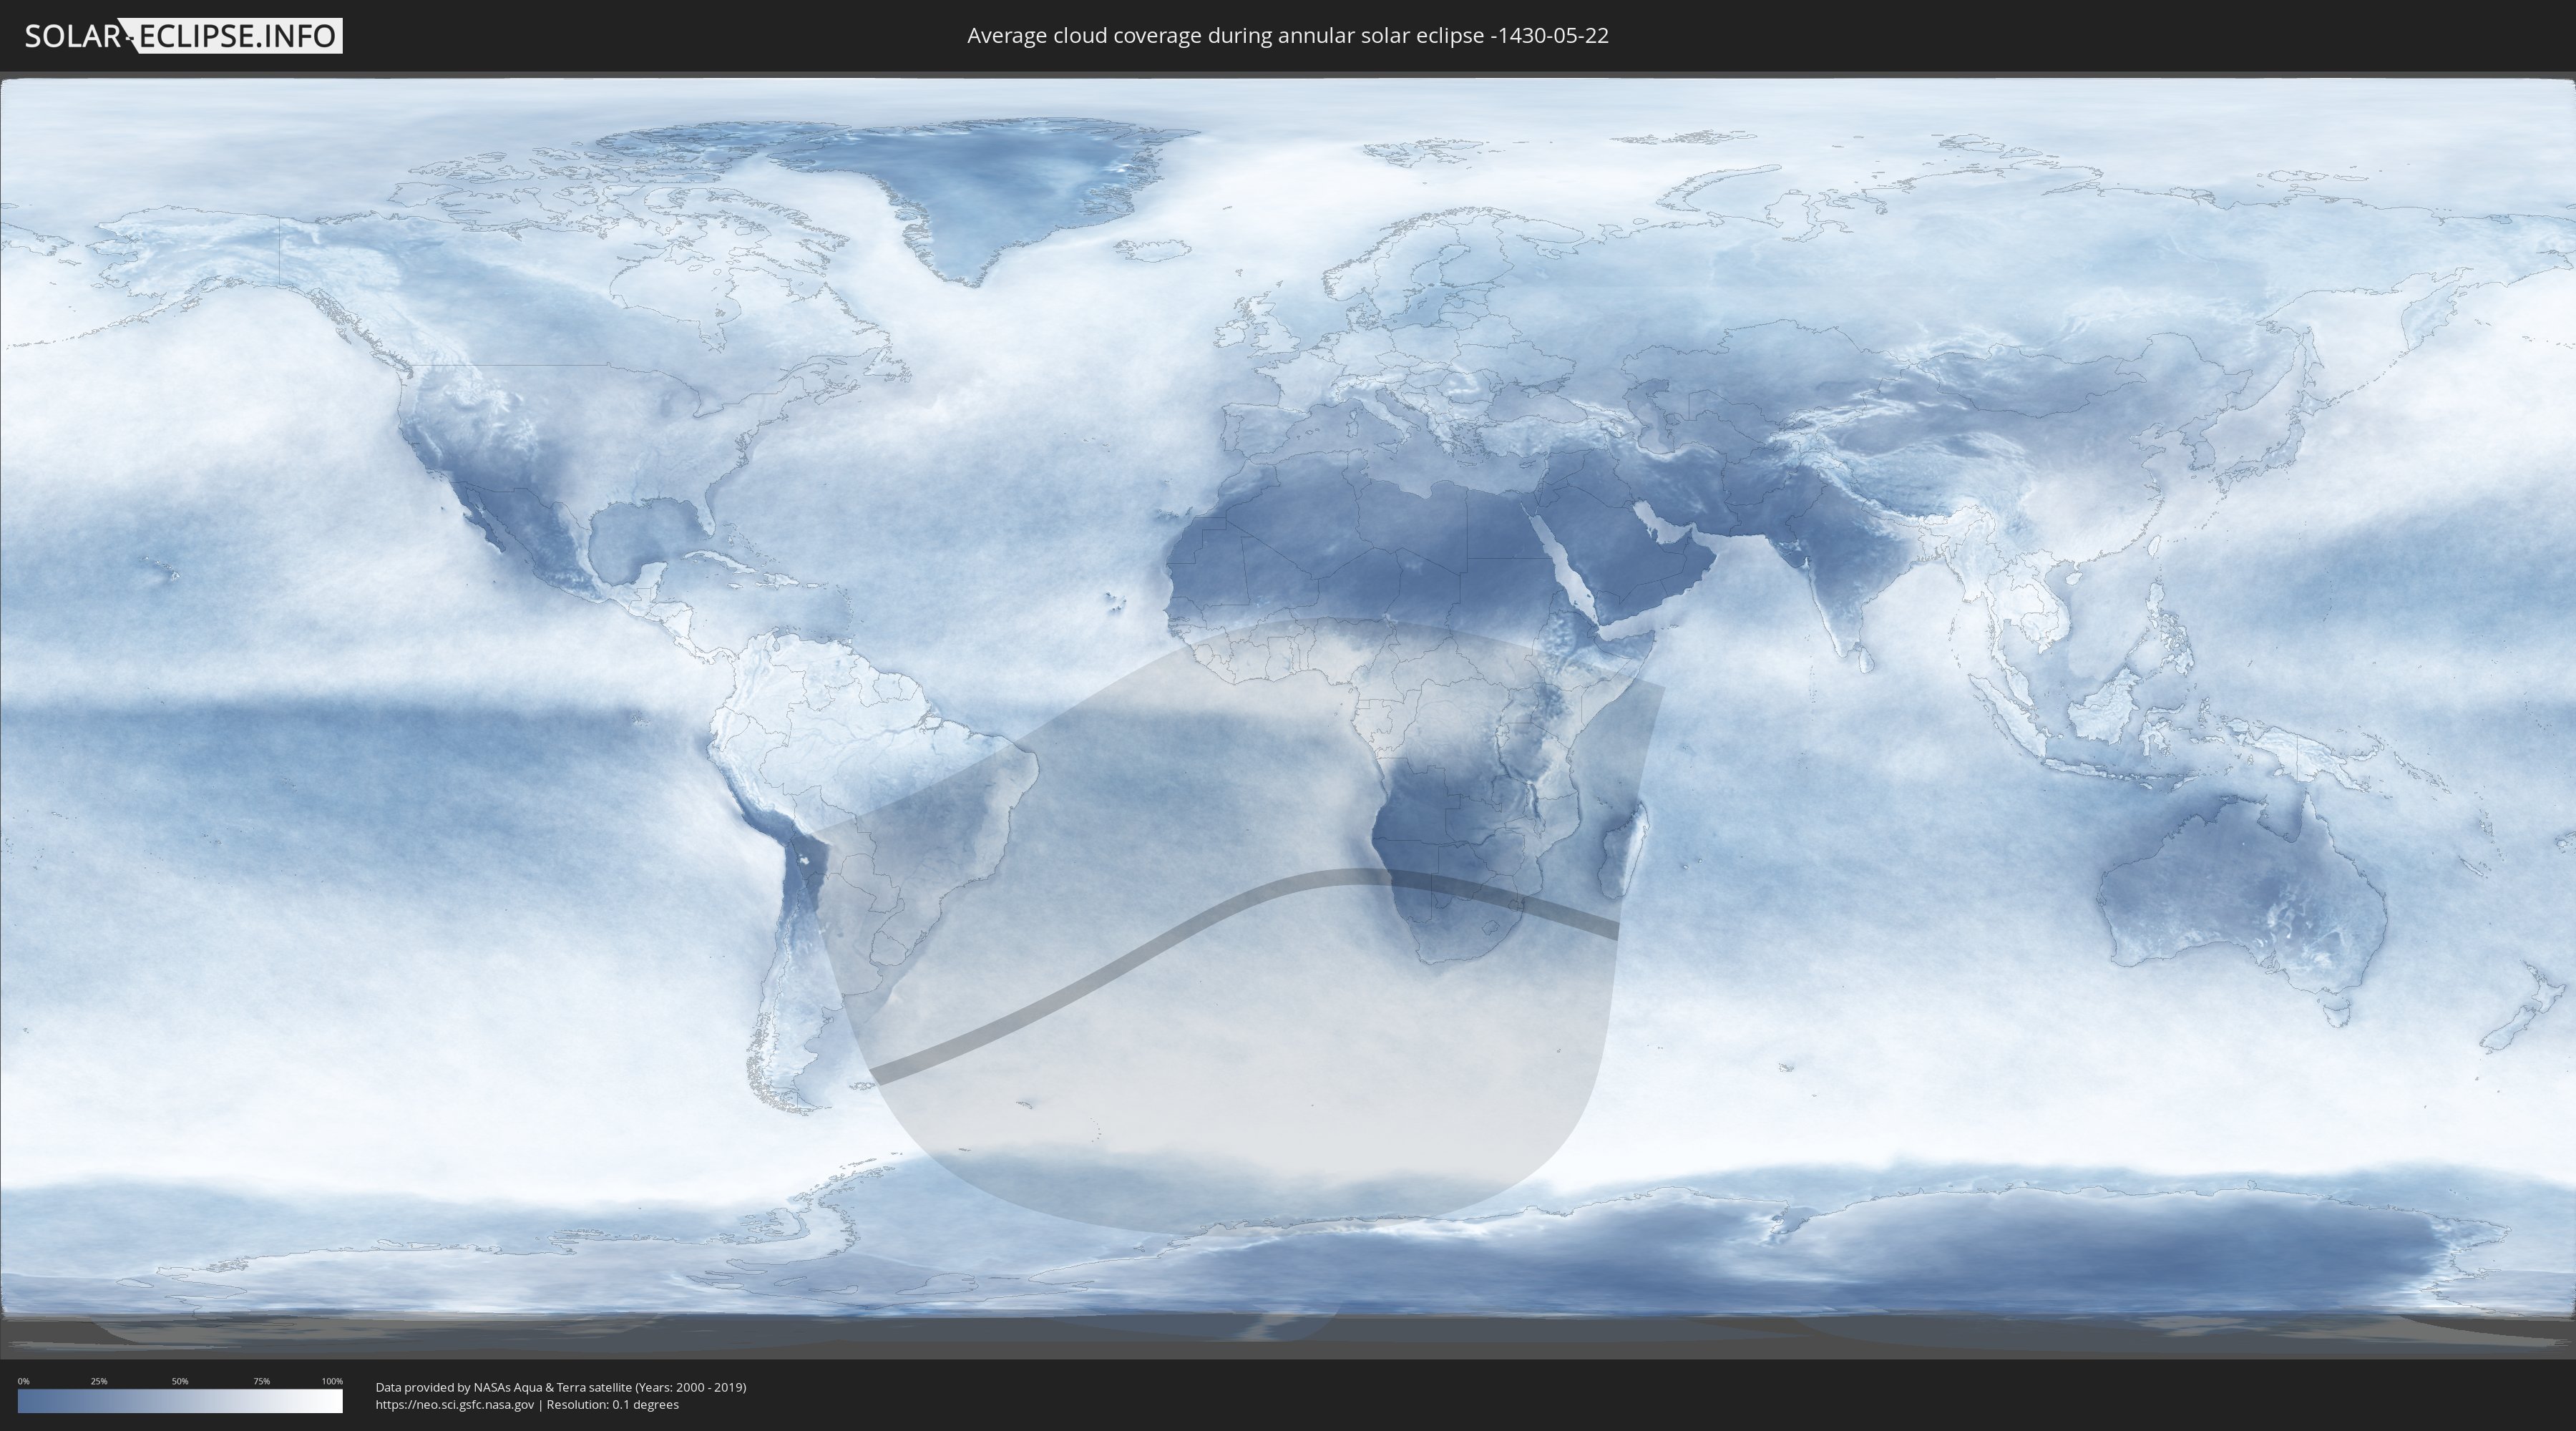2576x1431 pixels.
Task: Click the SOLAR-ECLIPSE.INFO logo
Action: coord(183,36)
